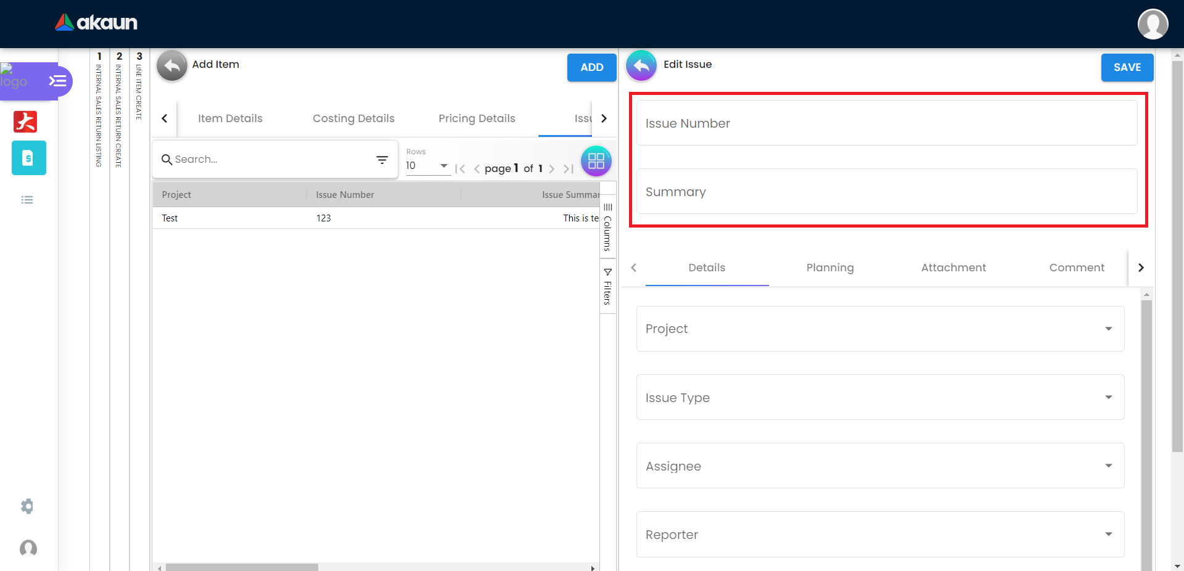Toggle the sidebar menu collapse icon

(57, 81)
